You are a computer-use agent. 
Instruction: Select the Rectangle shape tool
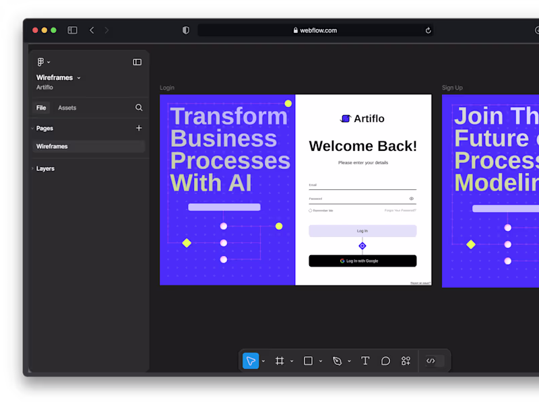click(308, 361)
